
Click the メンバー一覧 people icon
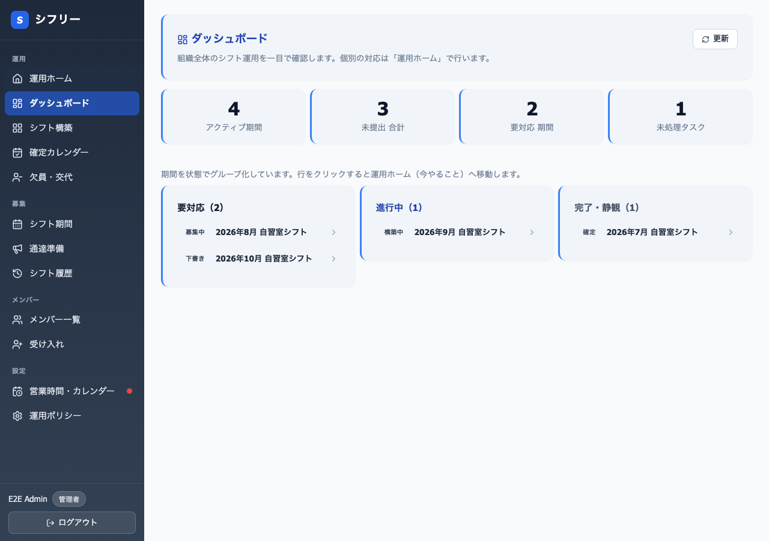click(x=17, y=320)
